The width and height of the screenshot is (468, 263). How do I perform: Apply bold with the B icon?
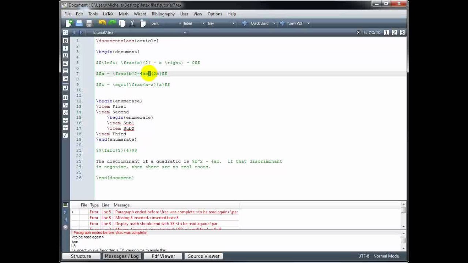pyautogui.click(x=65, y=41)
